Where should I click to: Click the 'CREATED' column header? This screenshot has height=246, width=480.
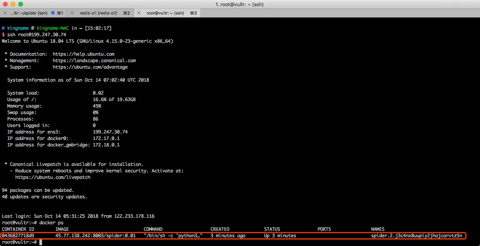pyautogui.click(x=220, y=229)
